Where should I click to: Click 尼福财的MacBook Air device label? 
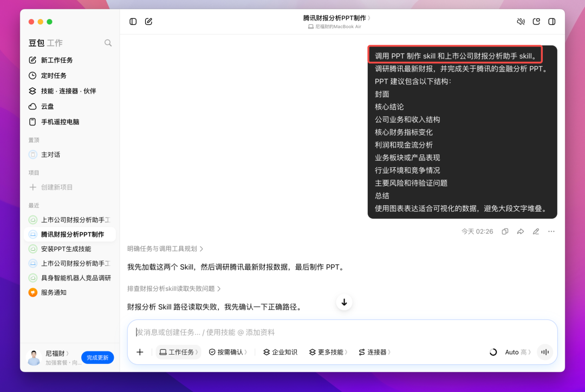click(x=335, y=27)
